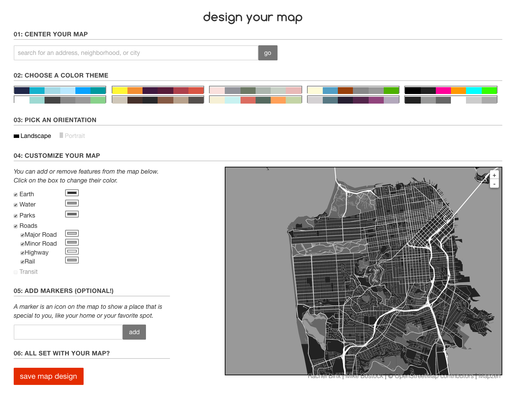Select the neon black color theme
The image size is (516, 411).
click(451, 90)
